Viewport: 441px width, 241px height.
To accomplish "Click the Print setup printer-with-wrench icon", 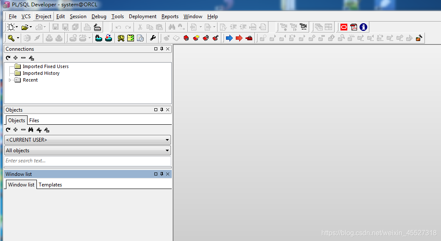I will (97, 27).
